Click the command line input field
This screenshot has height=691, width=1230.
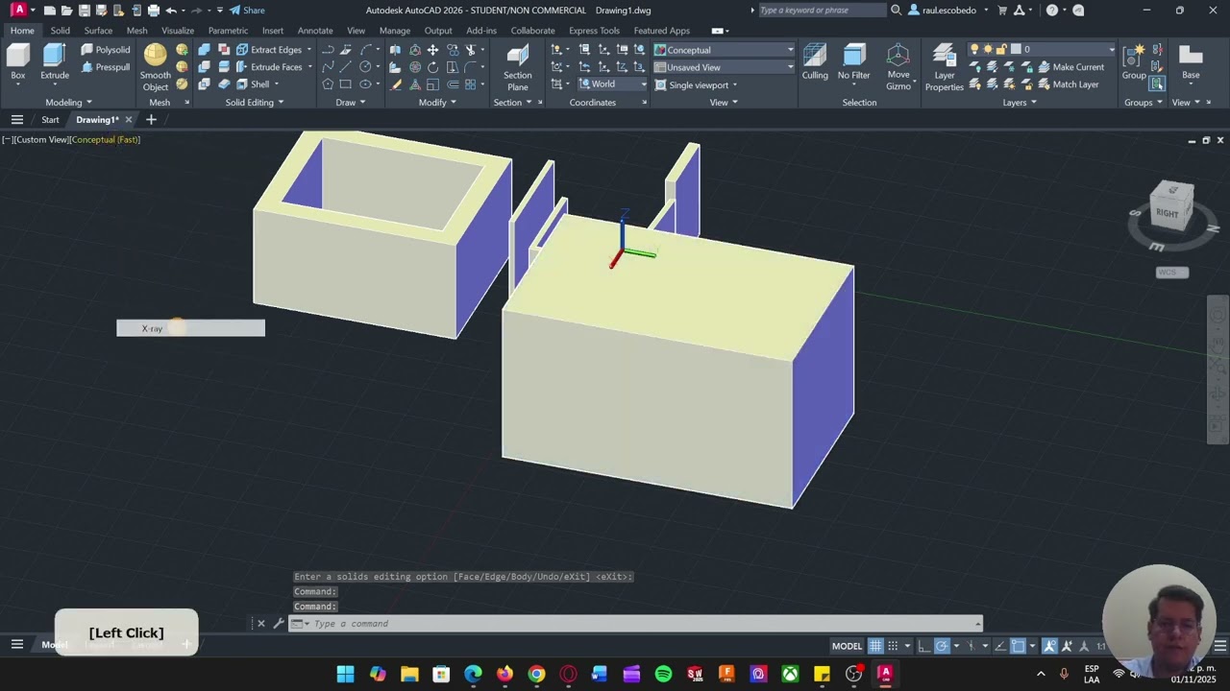click(634, 624)
